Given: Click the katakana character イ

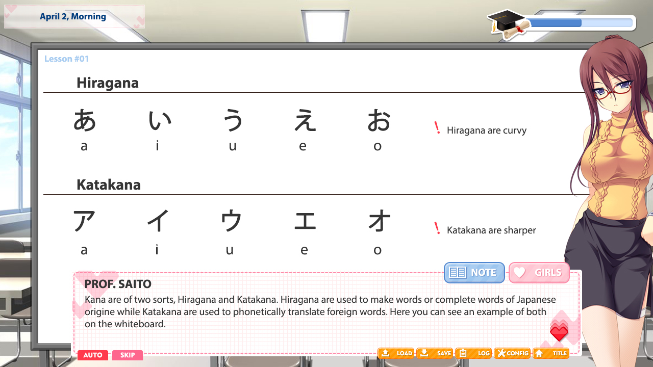Looking at the screenshot, I should coord(158,221).
